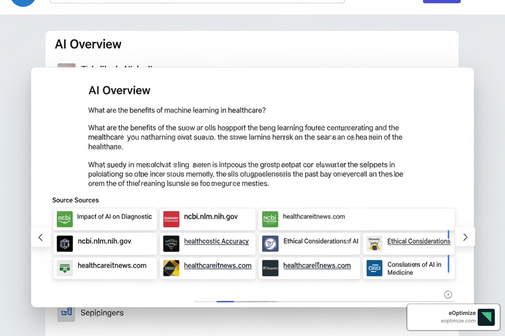505x336 pixels.
Task: Open the underlined healthcareiTnews.com link
Action: coord(317,265)
